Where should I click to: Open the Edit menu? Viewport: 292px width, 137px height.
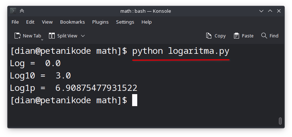(30, 22)
